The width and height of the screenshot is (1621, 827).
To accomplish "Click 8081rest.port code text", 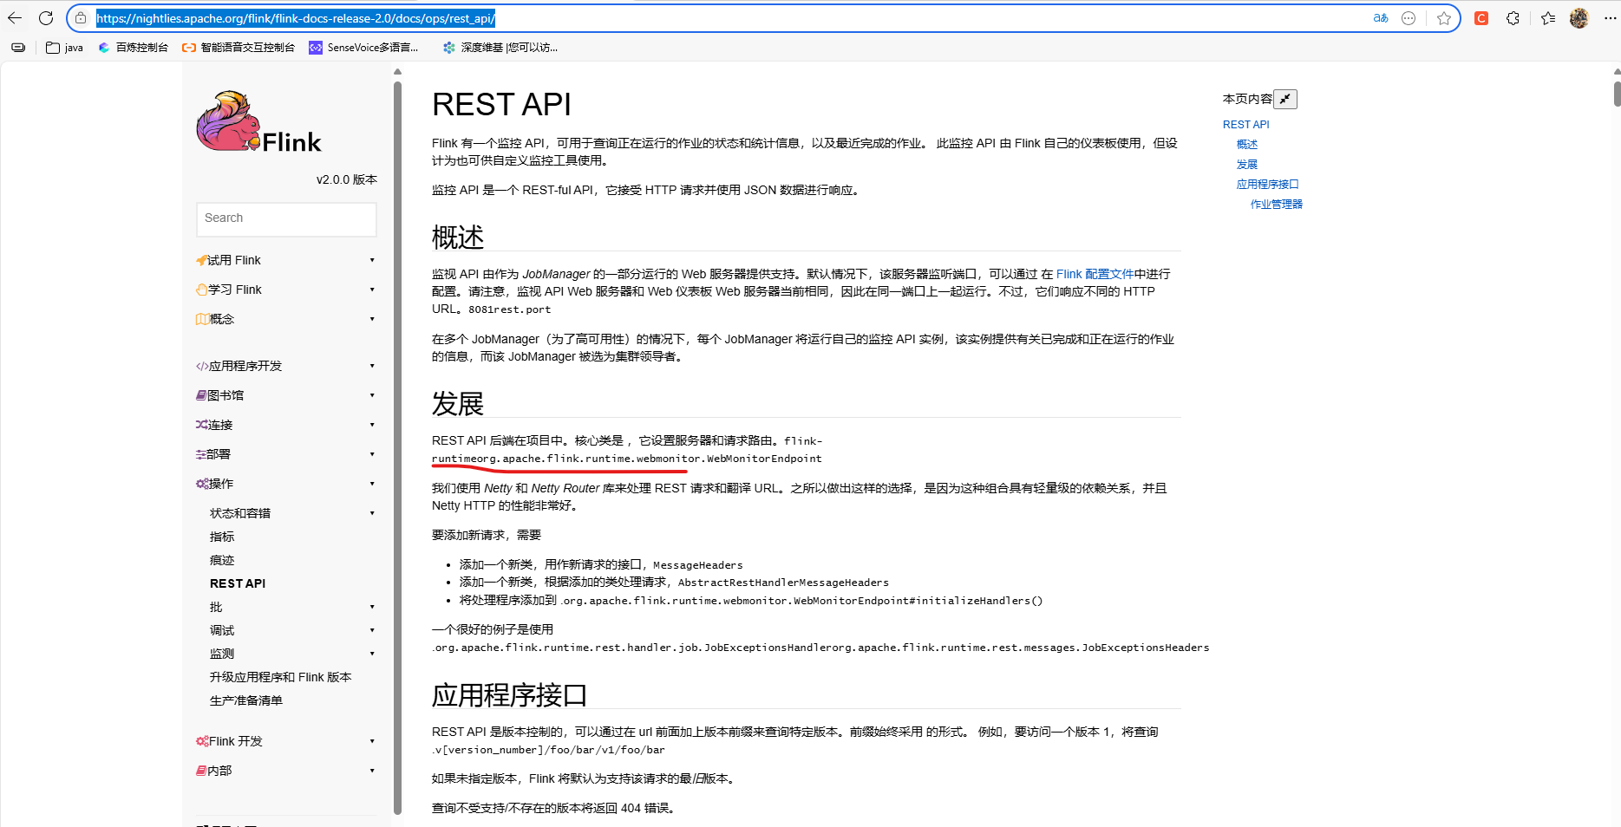I will click(509, 309).
